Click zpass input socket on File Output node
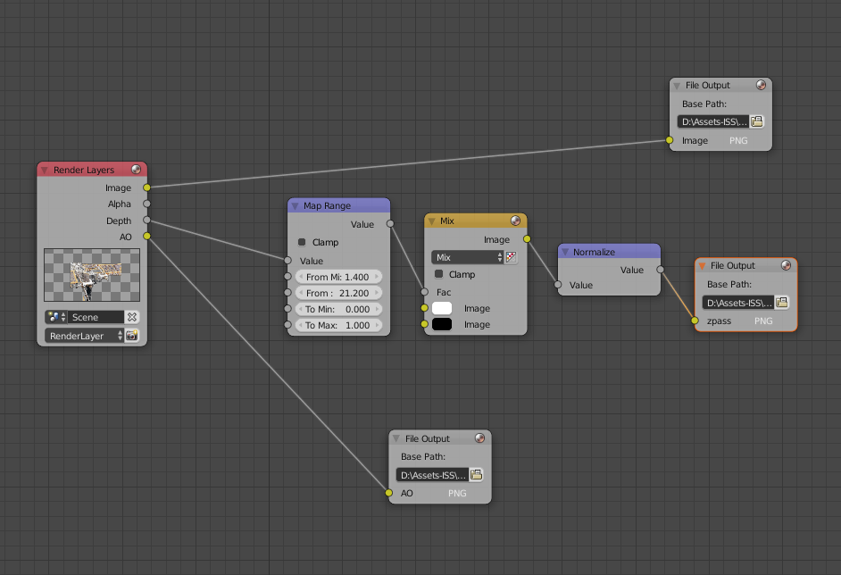Image resolution: width=841 pixels, height=575 pixels. 695,321
